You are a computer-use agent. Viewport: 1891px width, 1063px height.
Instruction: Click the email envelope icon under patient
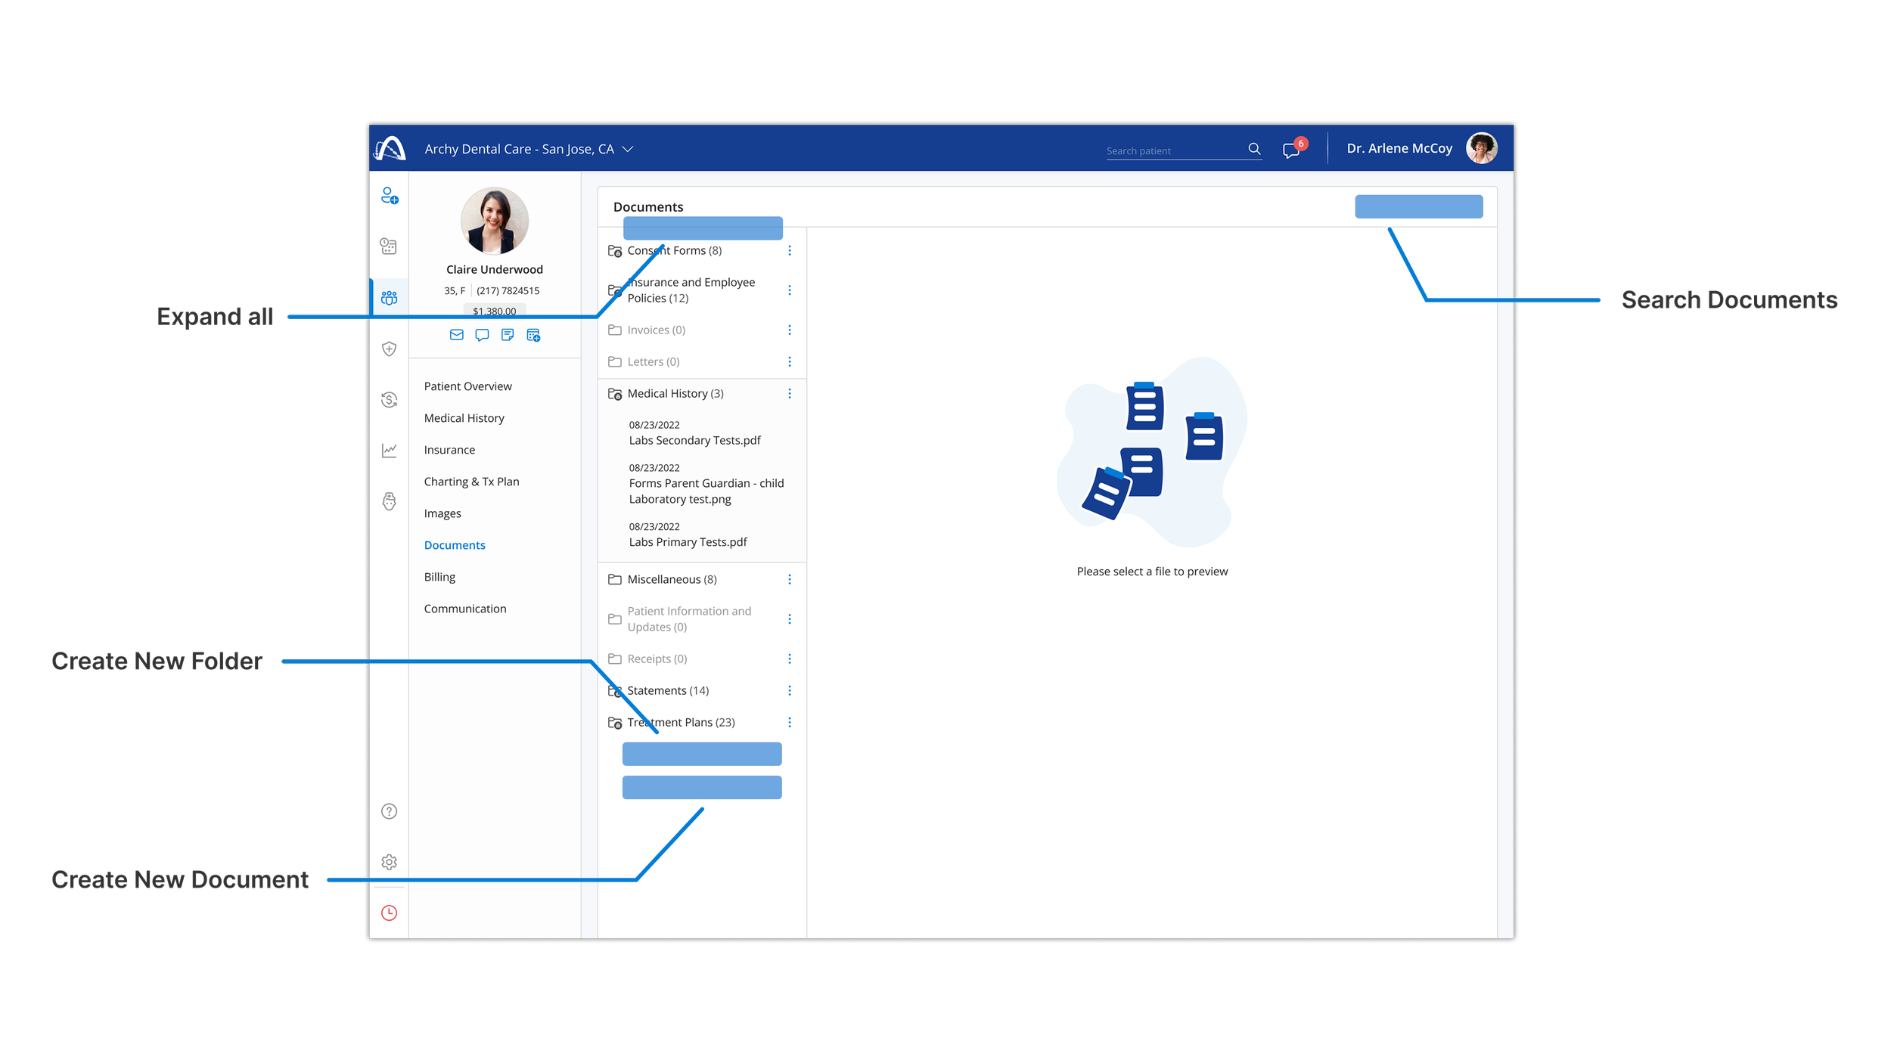coord(456,335)
